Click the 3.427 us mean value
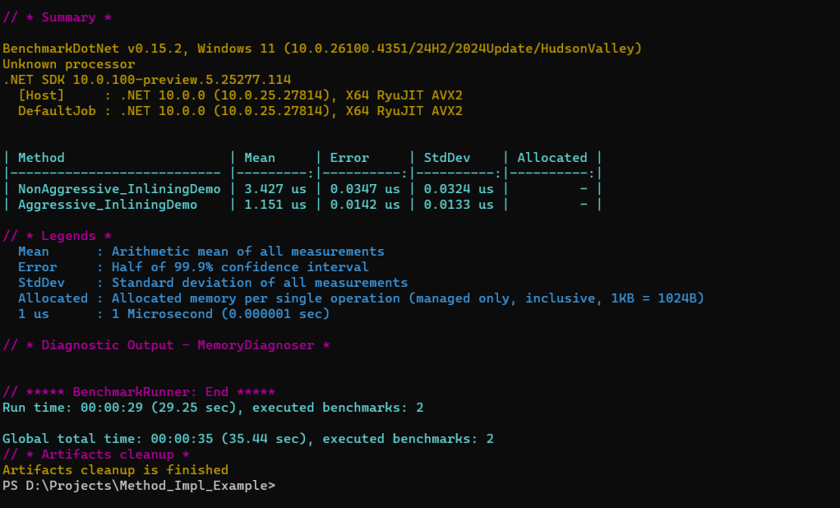Screen dimensions: 840x508 tap(275, 189)
